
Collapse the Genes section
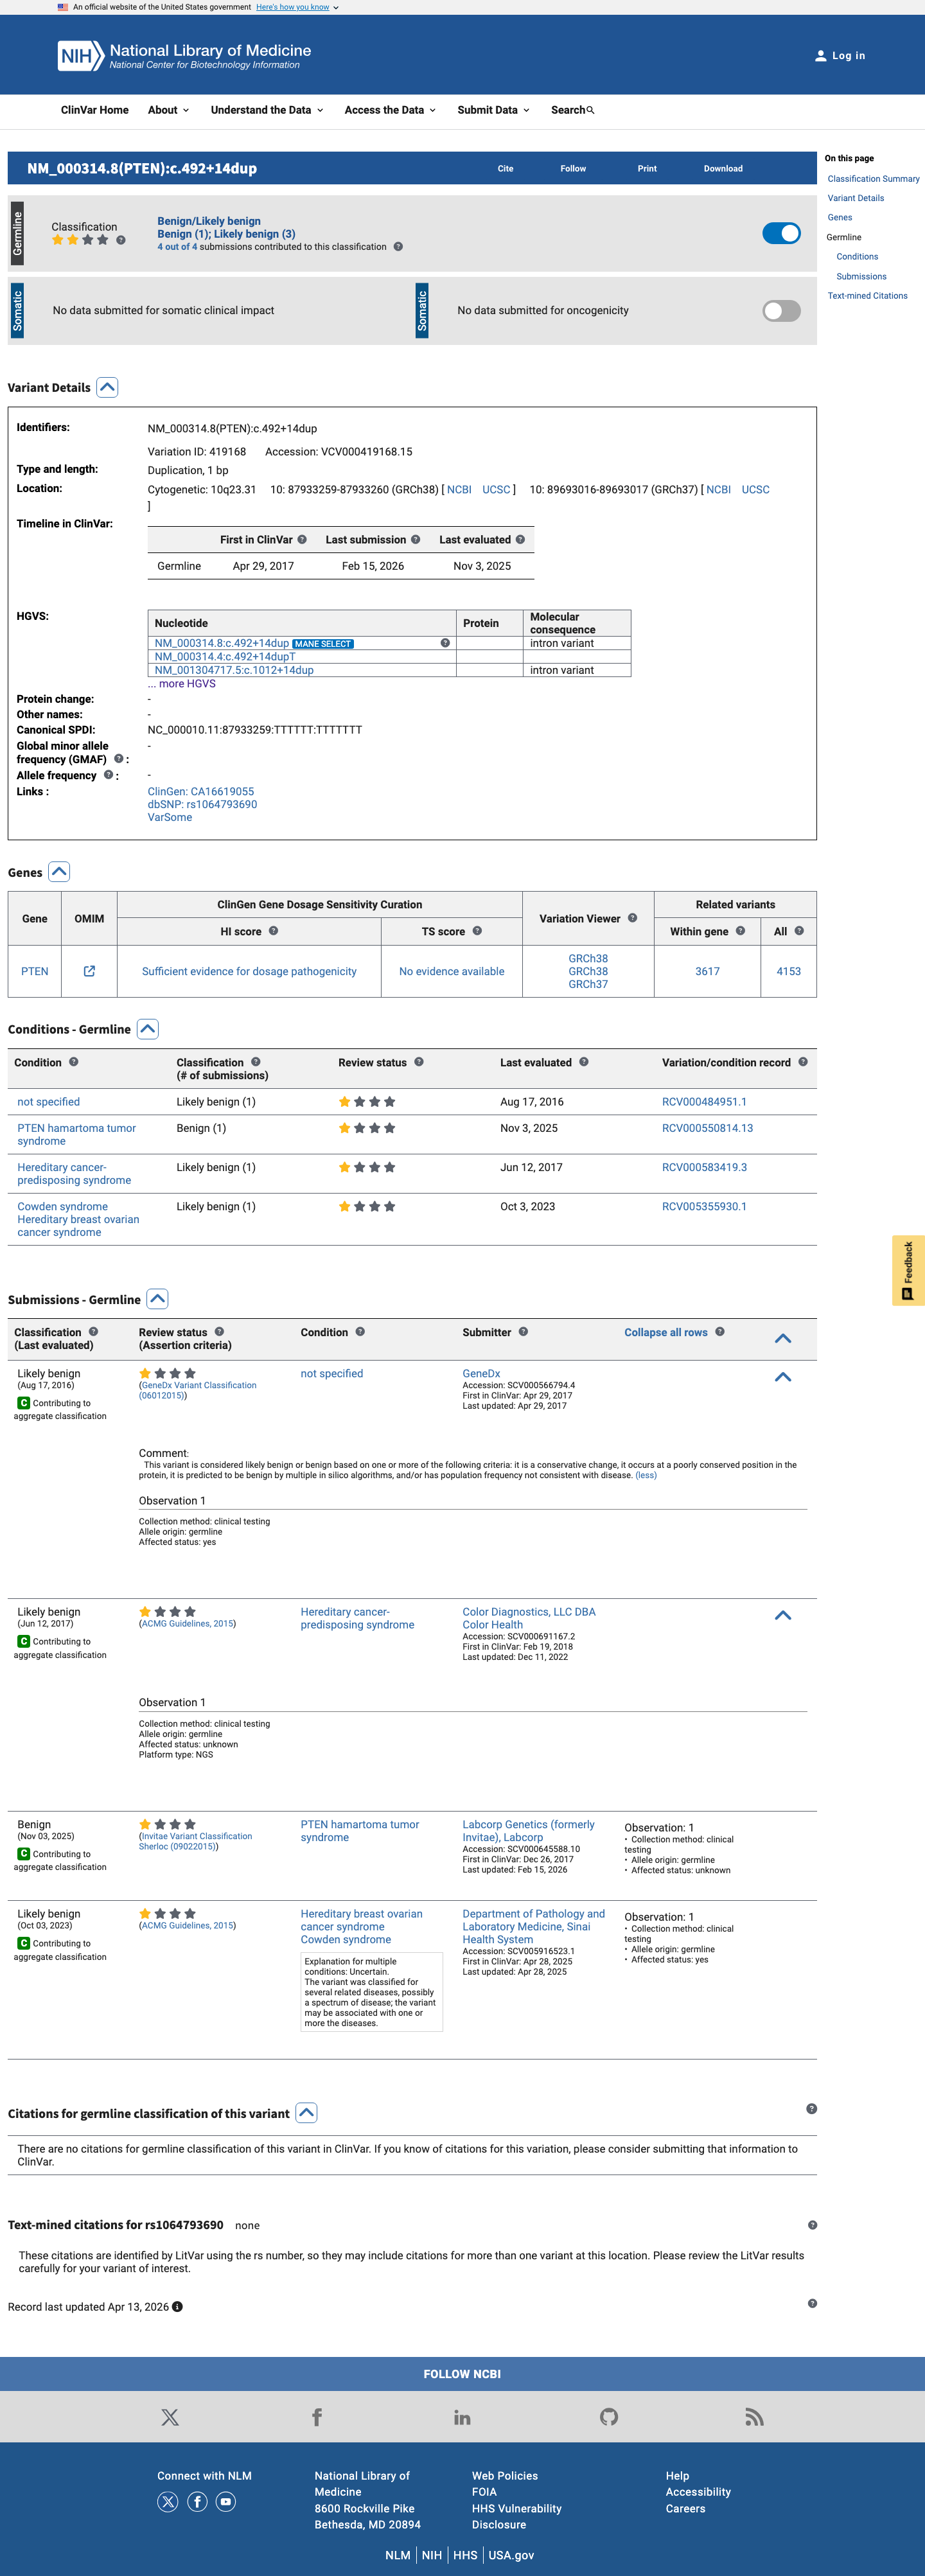click(59, 872)
